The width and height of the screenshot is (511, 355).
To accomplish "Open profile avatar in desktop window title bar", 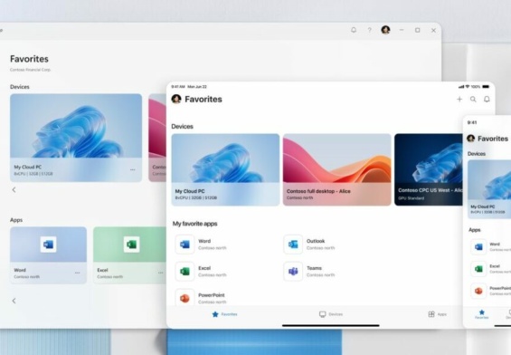I will pos(385,30).
